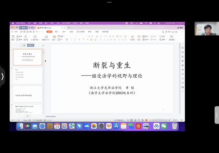This screenshot has height=153, width=219.
Task: Select the second slide thumbnail (目录)
Action: point(28,75)
